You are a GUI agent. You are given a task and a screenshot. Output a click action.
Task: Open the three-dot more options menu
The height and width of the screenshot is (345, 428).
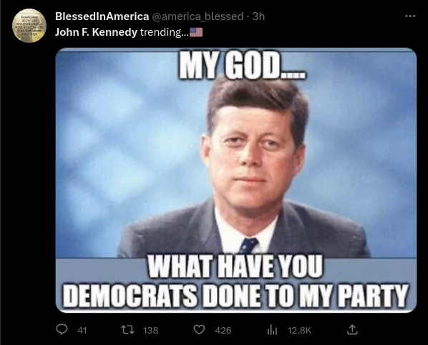(410, 16)
